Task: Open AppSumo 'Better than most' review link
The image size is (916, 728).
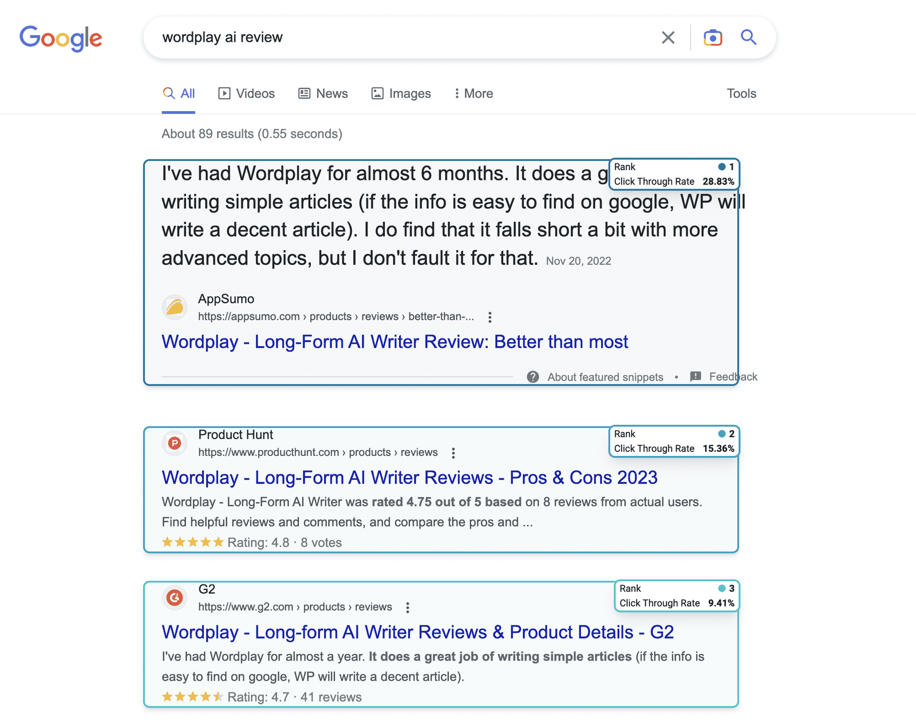Action: click(x=394, y=342)
